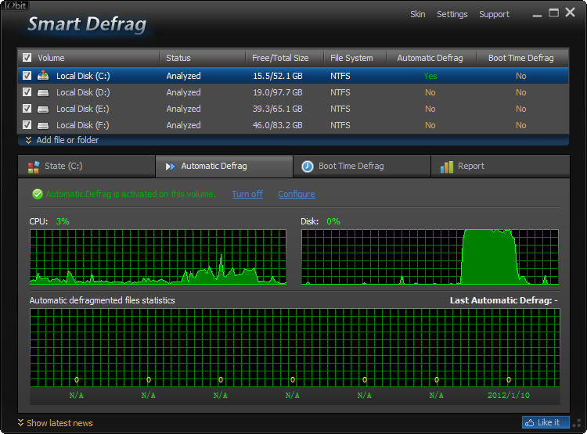Click the Local Disk (E:) drive icon

click(43, 109)
